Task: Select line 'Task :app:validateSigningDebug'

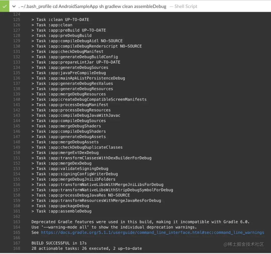Action: pyautogui.click(x=70, y=169)
